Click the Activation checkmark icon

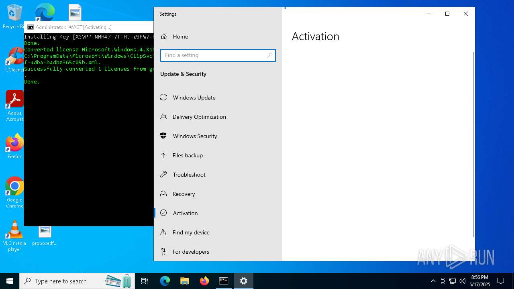[163, 213]
